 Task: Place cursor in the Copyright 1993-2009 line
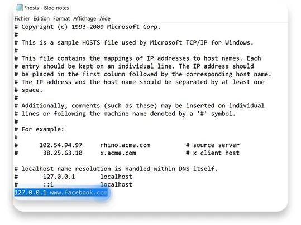coord(87,27)
